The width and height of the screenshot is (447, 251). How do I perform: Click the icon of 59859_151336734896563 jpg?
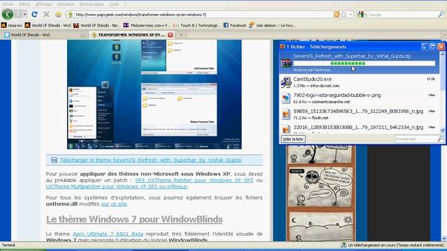(286, 114)
